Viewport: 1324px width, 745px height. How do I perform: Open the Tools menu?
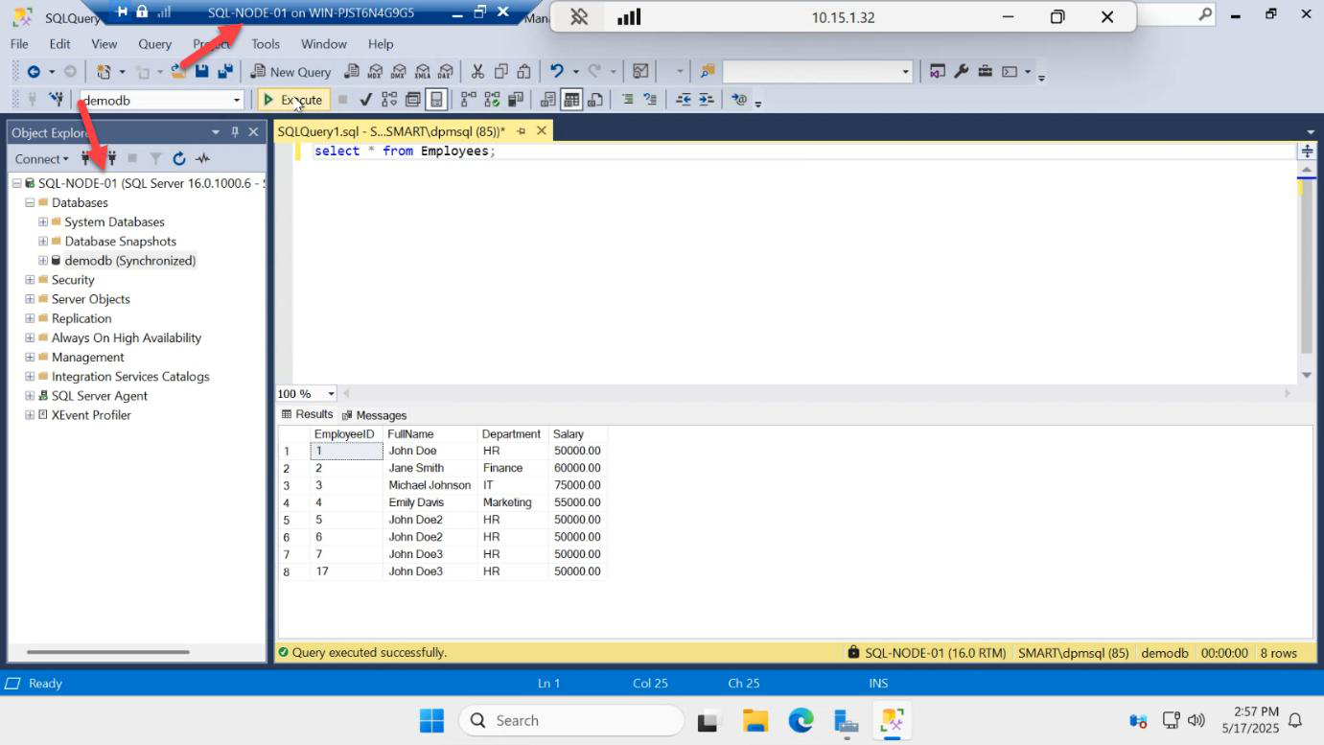266,44
